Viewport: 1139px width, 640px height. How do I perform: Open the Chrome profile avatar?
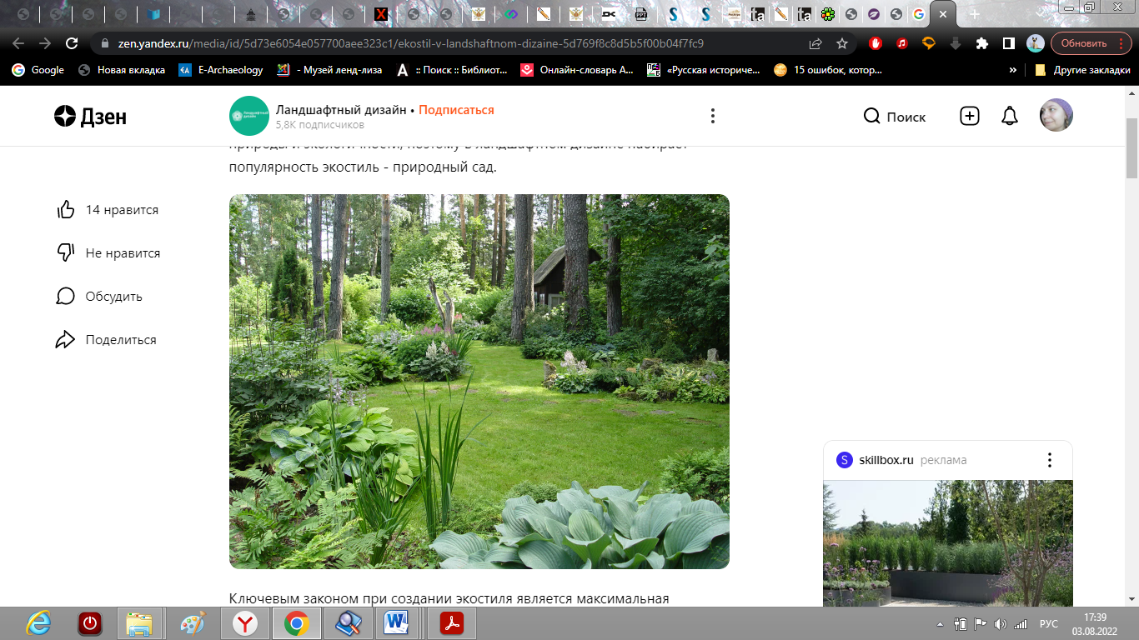coord(1036,43)
